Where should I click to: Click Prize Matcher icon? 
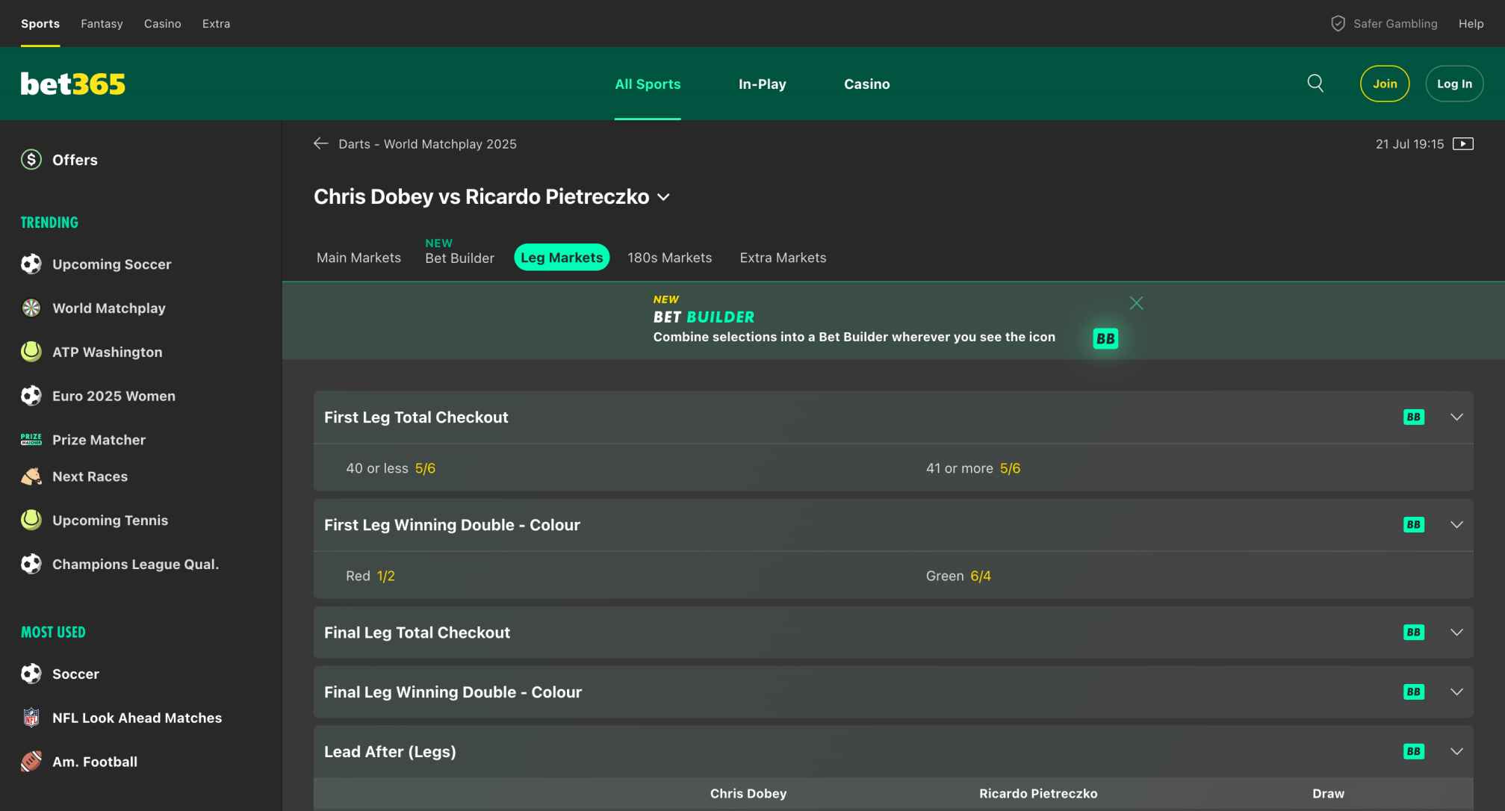coord(31,439)
